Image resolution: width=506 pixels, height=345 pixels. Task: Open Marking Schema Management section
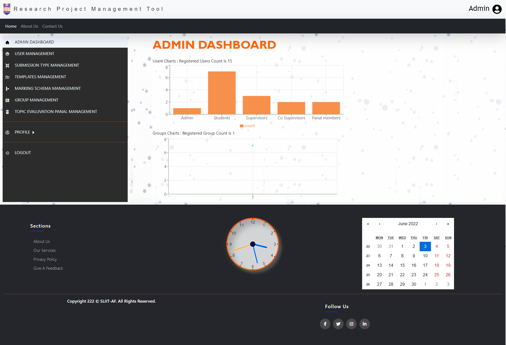point(65,88)
